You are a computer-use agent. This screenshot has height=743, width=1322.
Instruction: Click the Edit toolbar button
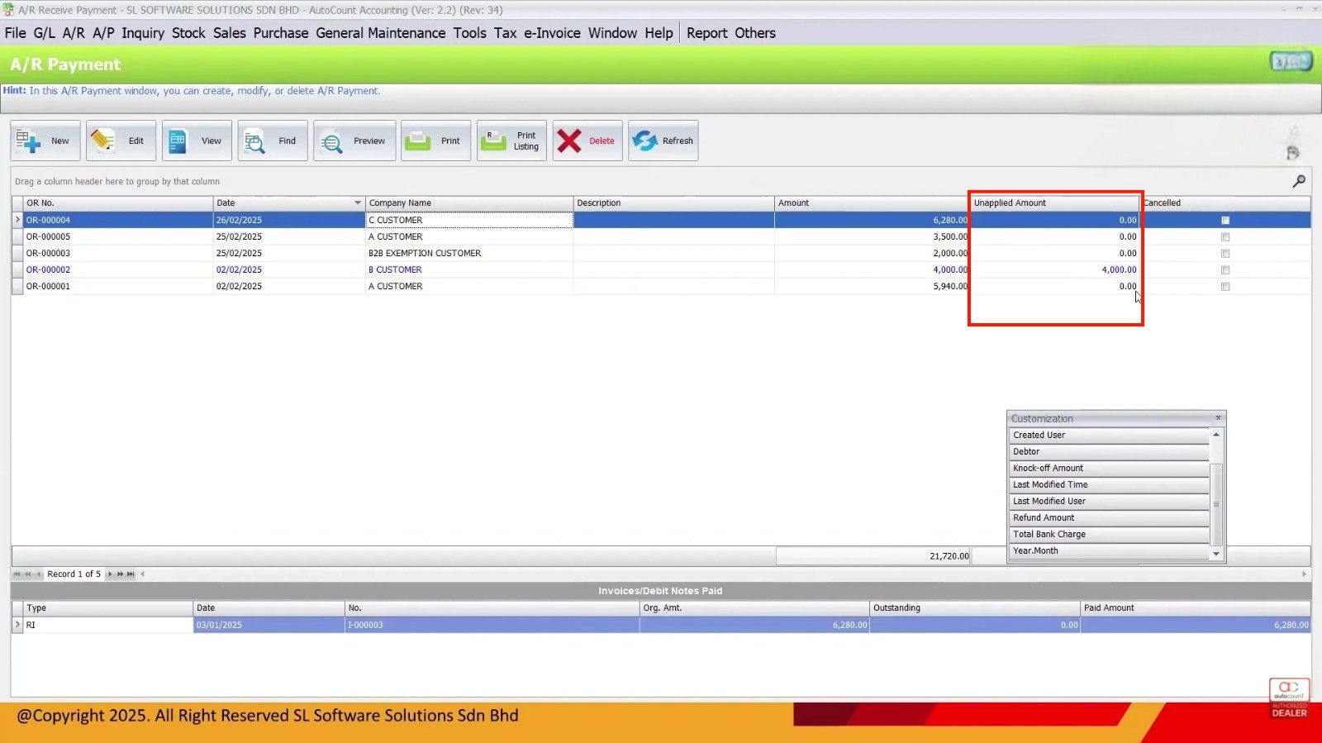click(x=121, y=141)
